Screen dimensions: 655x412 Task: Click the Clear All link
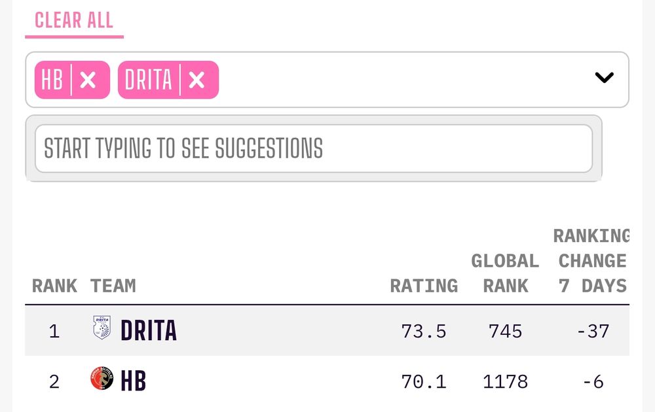pyautogui.click(x=74, y=20)
